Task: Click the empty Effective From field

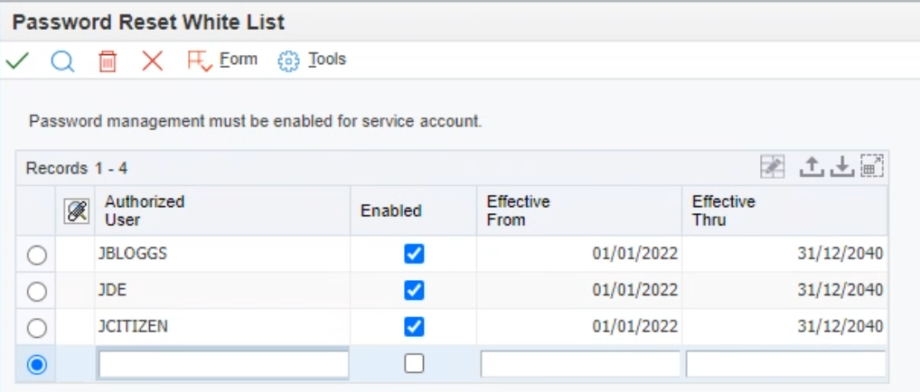Action: click(579, 364)
